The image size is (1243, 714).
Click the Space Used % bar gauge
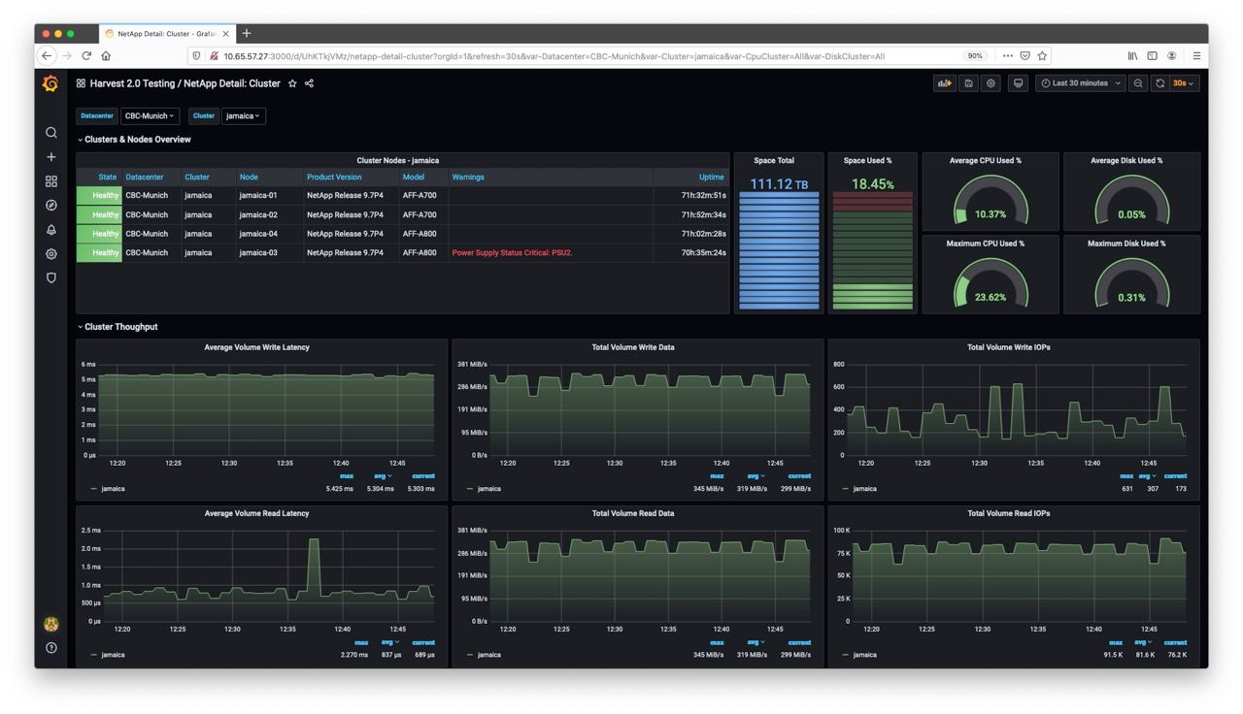click(x=872, y=251)
